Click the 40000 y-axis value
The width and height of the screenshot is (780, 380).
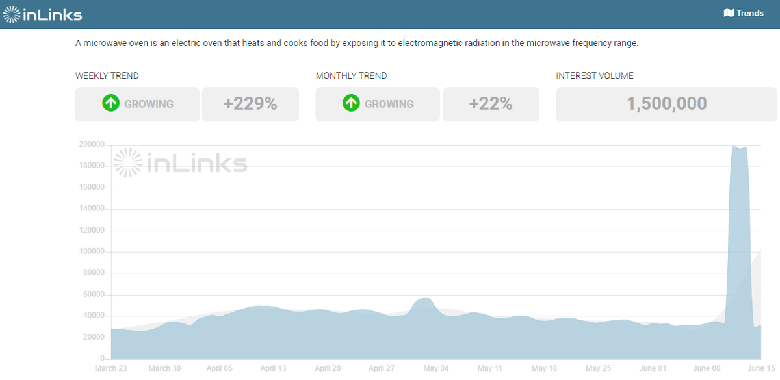94,316
